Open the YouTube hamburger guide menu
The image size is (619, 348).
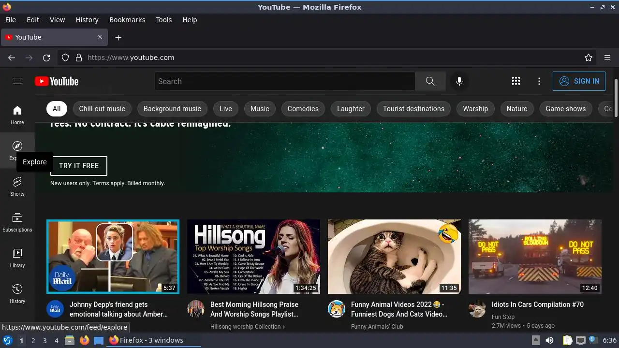coord(17,81)
